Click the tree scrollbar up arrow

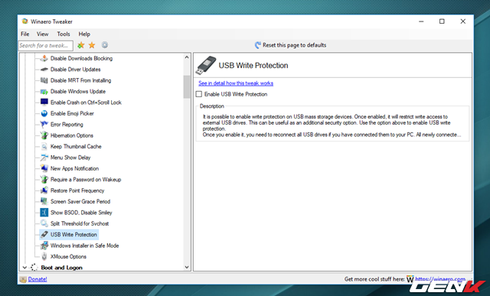(187, 57)
